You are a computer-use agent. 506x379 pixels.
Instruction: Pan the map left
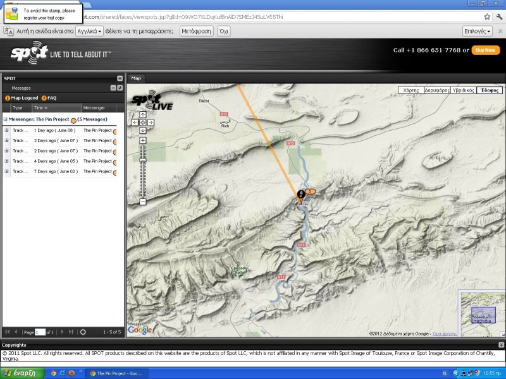(135, 123)
